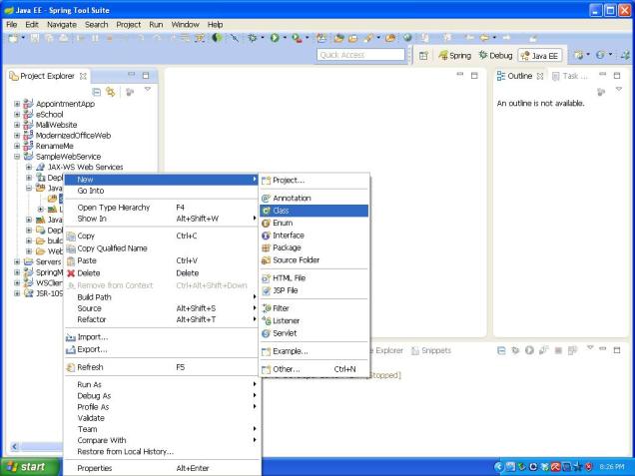Click the Refresh icon in context menu
Screen dimensions: 635x476
click(70, 367)
